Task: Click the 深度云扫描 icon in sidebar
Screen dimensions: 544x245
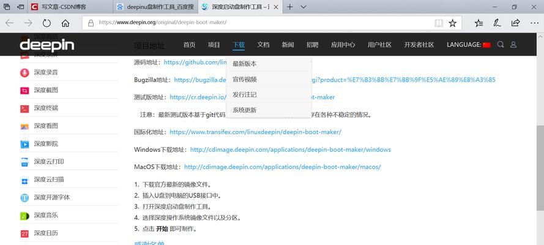Action: [24, 179]
